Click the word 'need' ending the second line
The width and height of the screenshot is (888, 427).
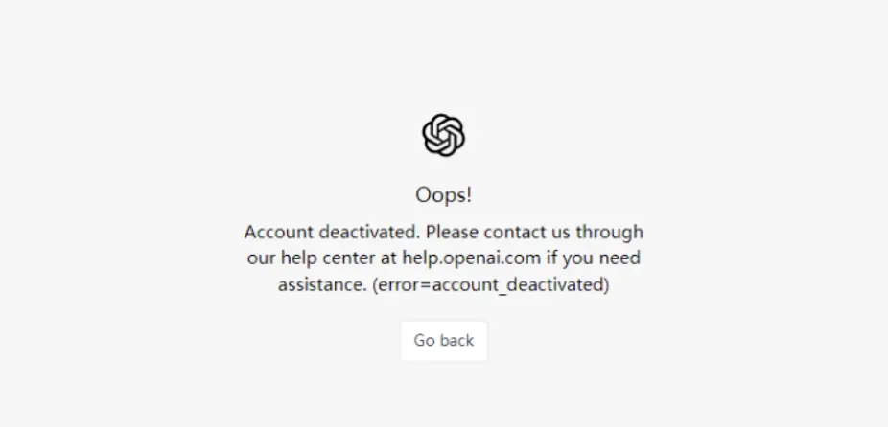619,258
